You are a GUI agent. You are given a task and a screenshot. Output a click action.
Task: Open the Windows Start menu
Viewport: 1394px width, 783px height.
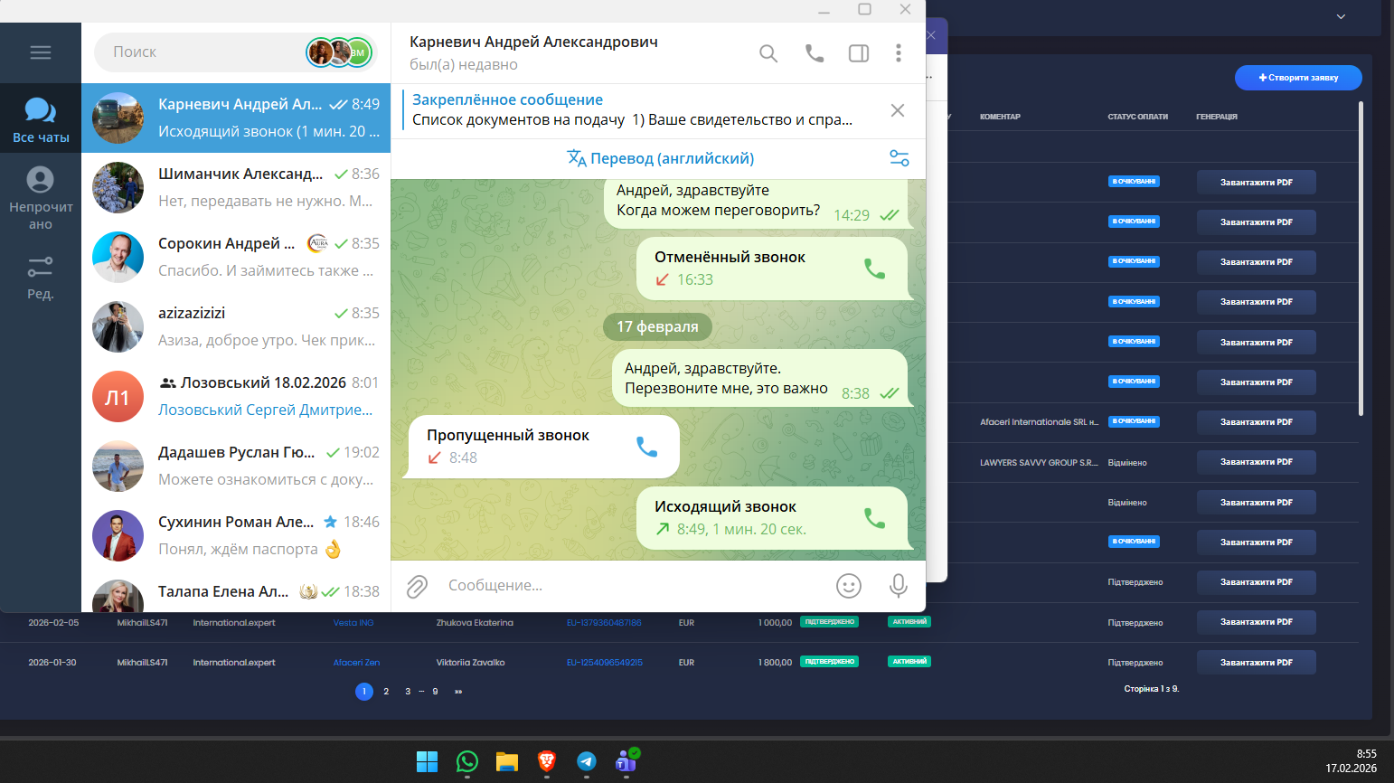point(427,761)
